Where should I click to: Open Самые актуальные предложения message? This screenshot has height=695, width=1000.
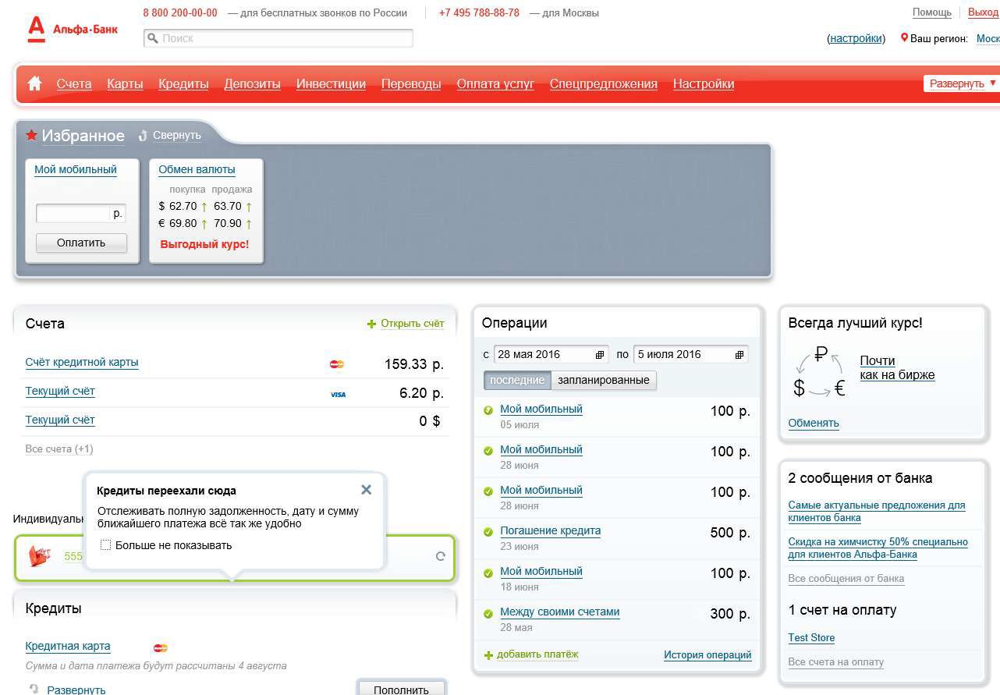tap(877, 512)
